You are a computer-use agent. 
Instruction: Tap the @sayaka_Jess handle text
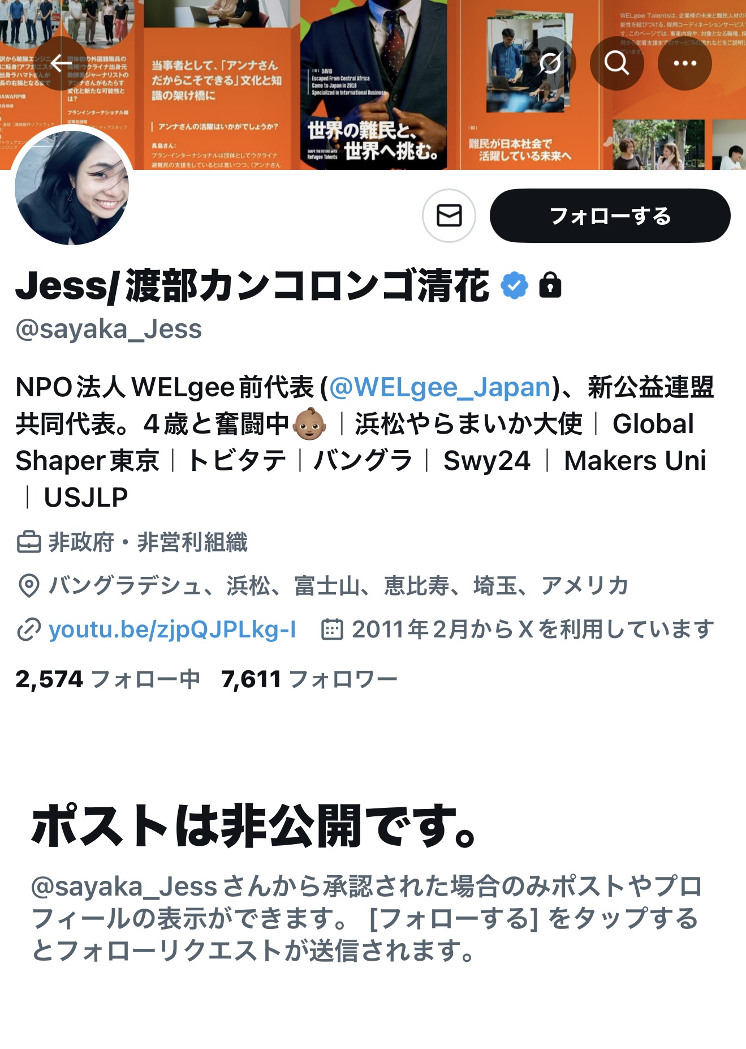click(x=109, y=329)
